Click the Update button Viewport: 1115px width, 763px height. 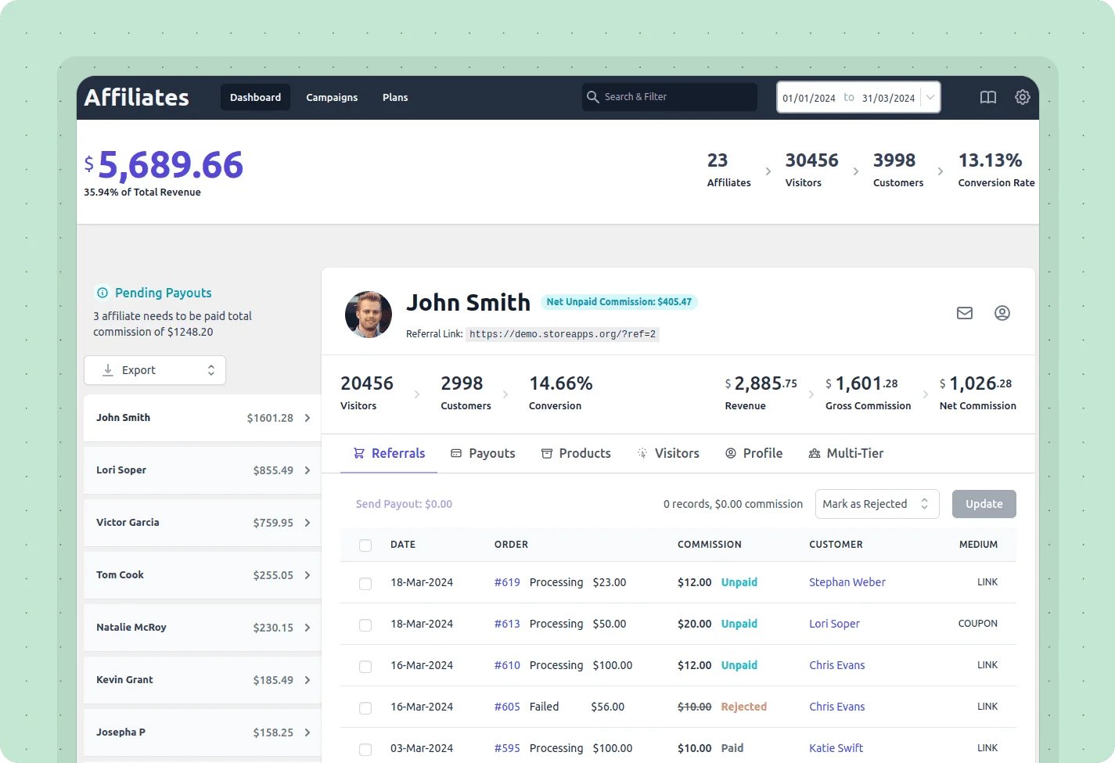click(x=984, y=504)
